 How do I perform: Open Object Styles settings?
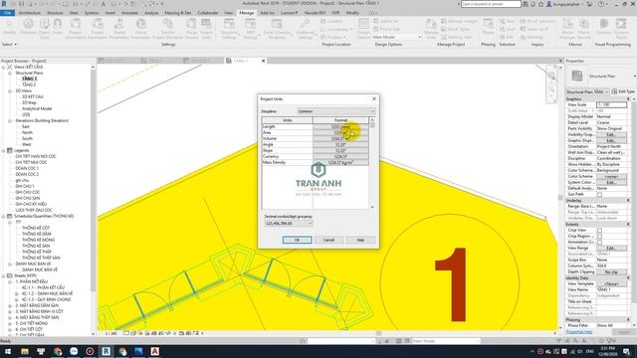click(44, 28)
